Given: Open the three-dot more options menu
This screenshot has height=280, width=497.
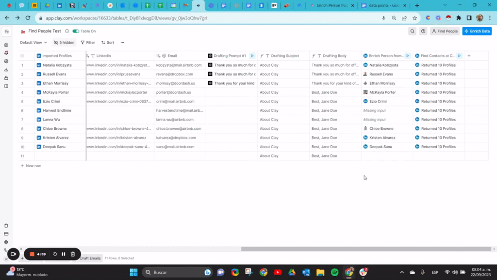Looking at the screenshot, I should (122, 43).
